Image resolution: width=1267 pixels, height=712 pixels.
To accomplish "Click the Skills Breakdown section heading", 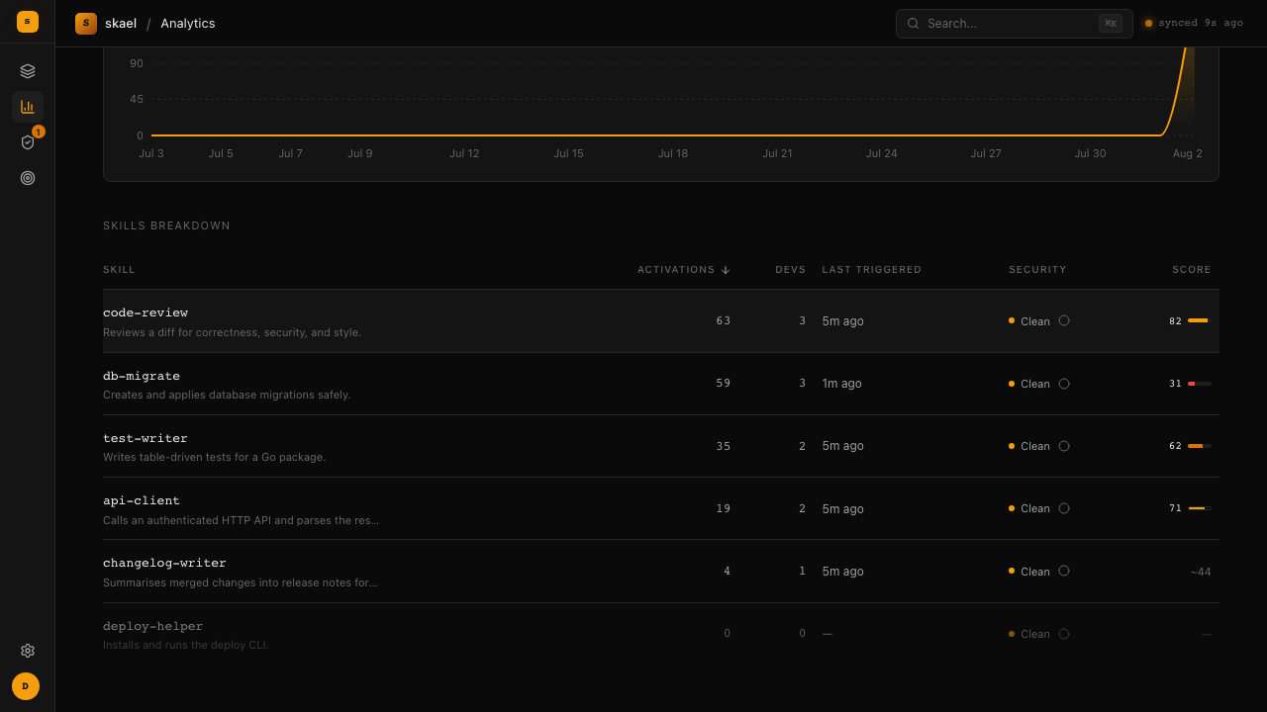I will click(x=166, y=225).
